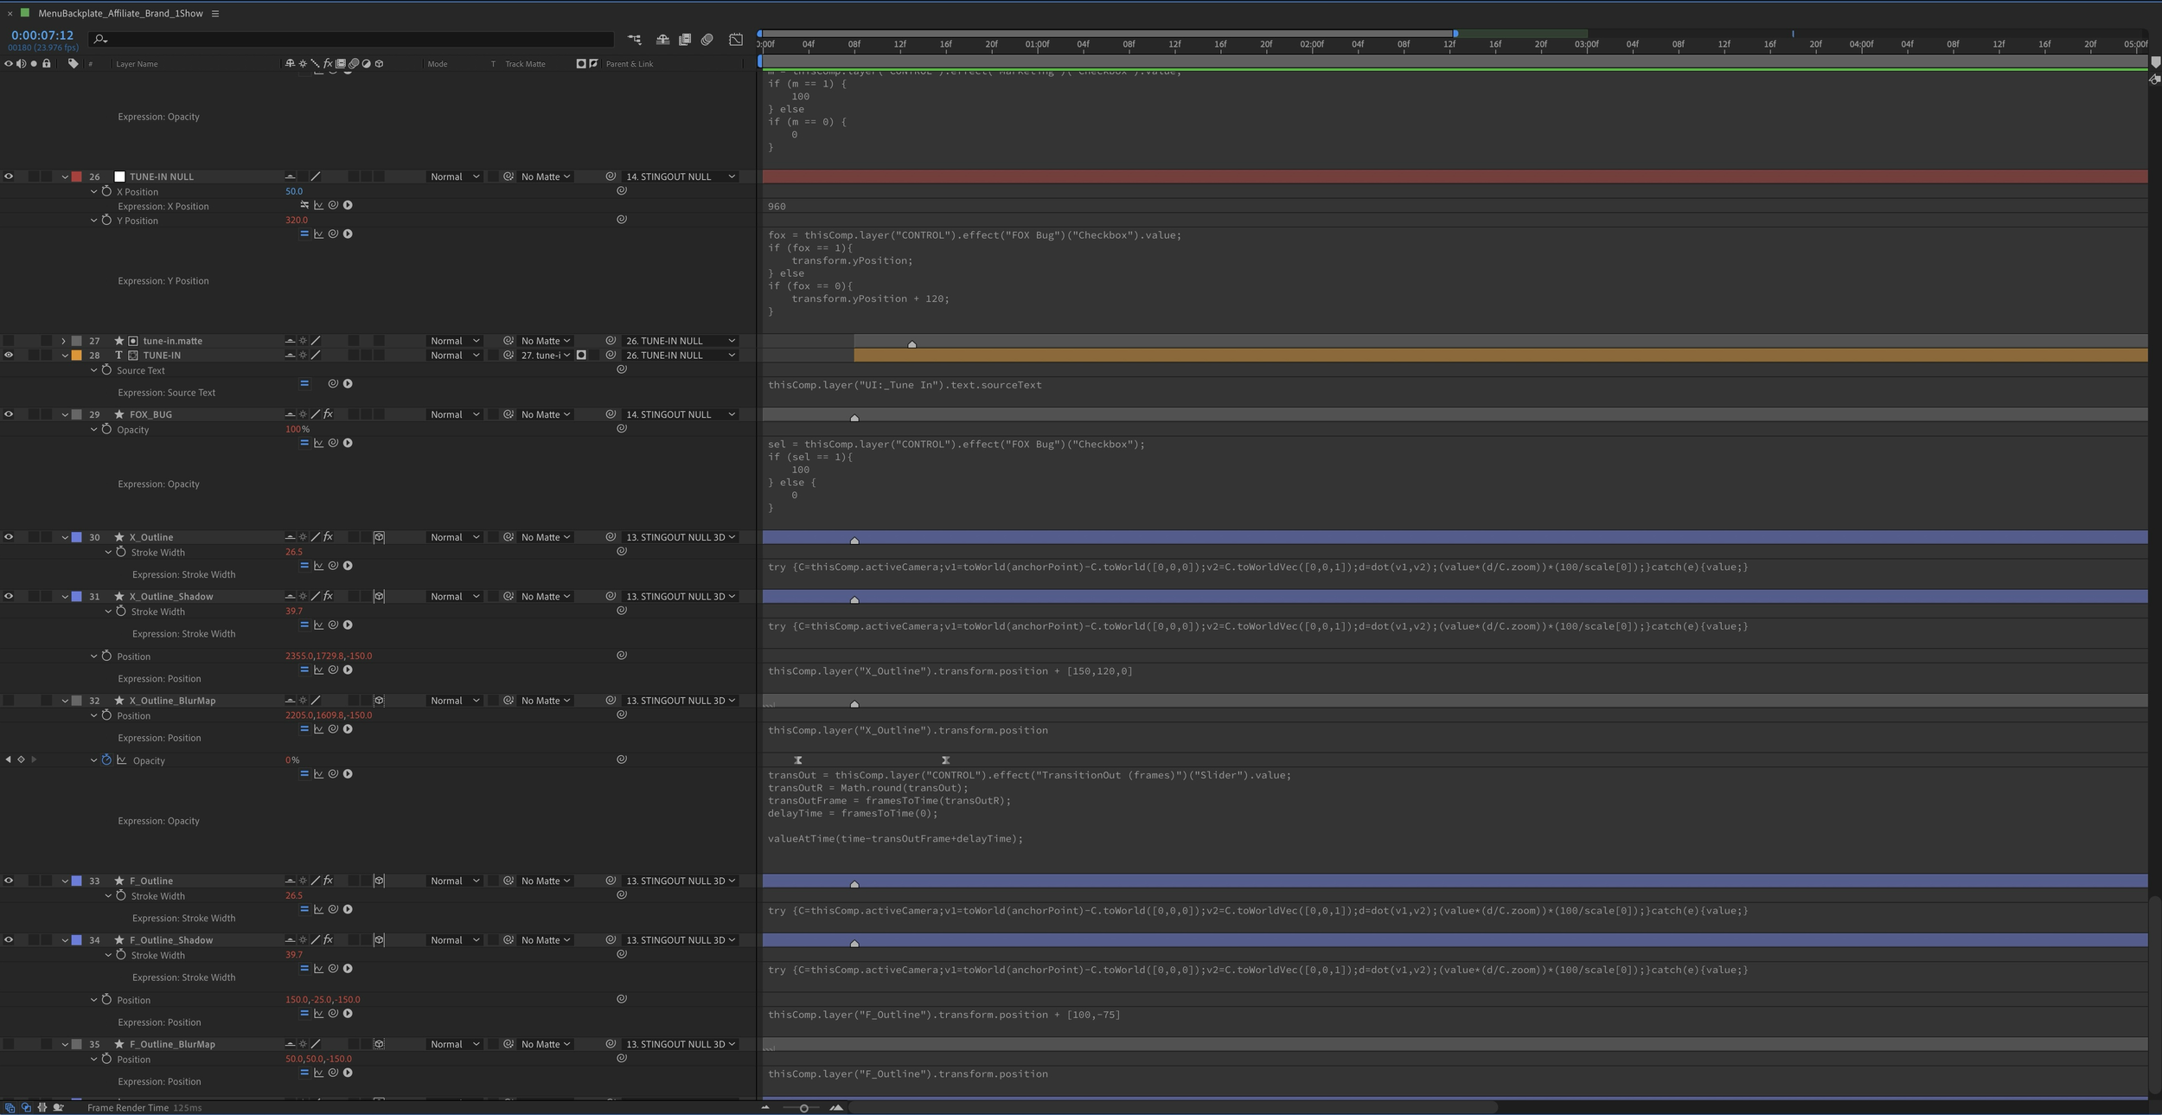Image resolution: width=2162 pixels, height=1115 pixels.
Task: Open the Composition Mini-Flowchart icon
Action: [635, 39]
